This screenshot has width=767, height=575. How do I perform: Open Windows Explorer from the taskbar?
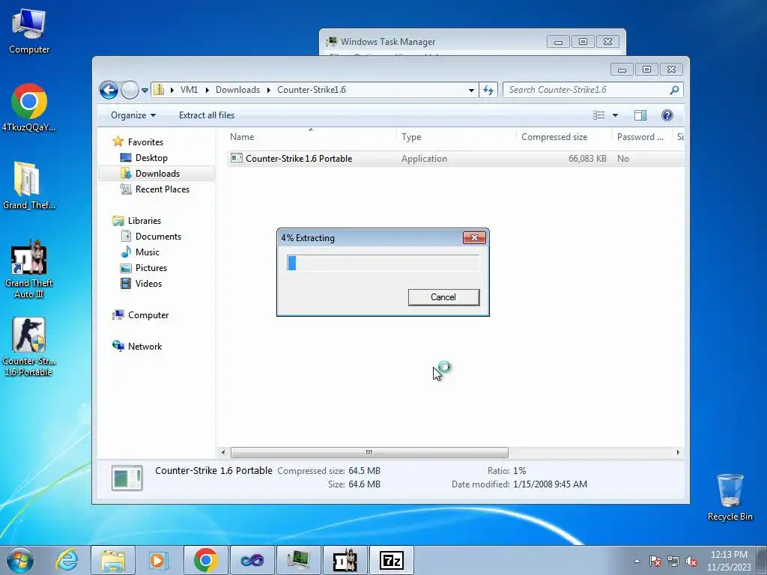pos(113,560)
